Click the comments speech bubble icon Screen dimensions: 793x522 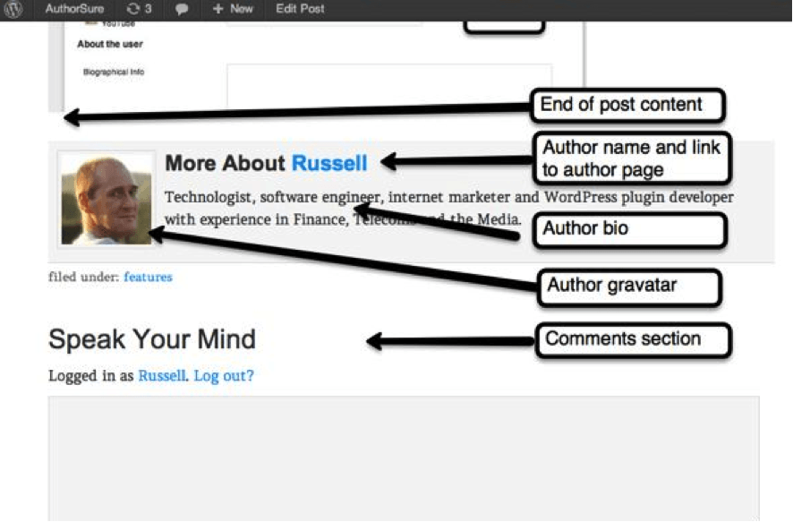click(x=182, y=9)
